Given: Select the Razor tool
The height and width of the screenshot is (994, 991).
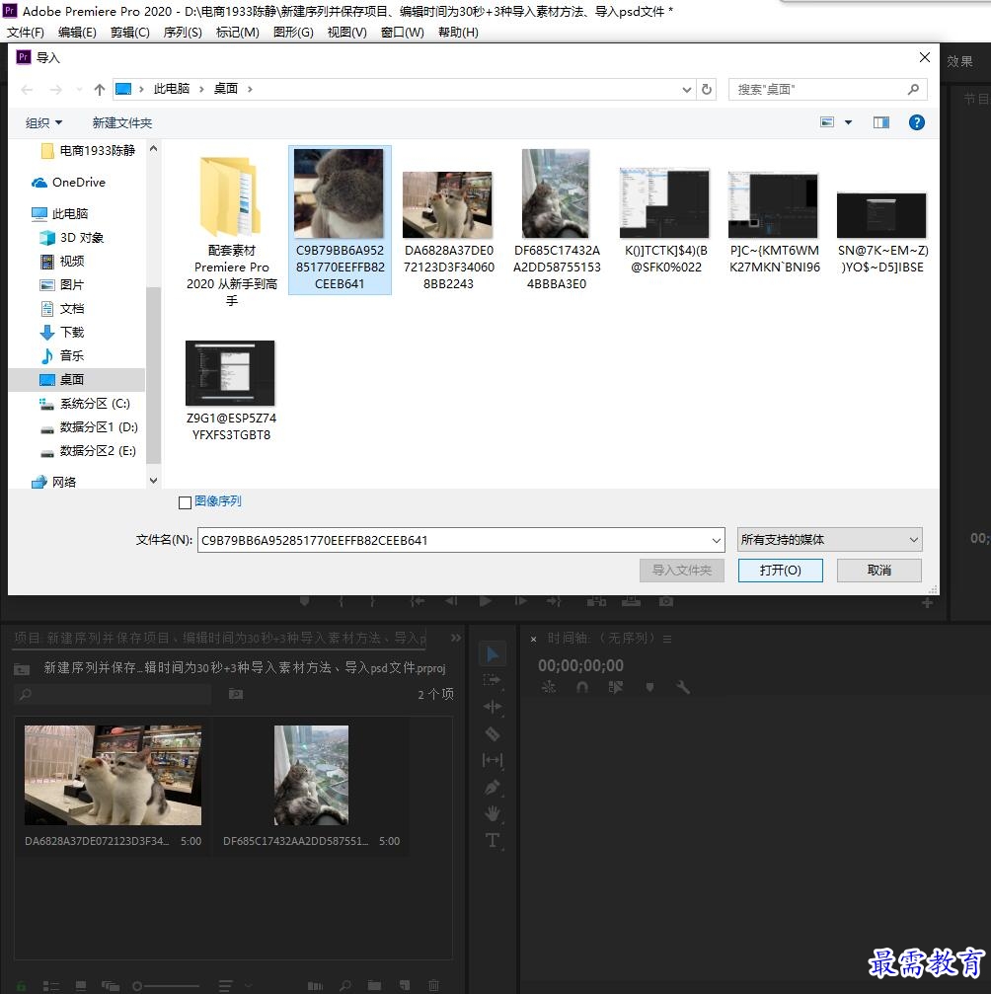Looking at the screenshot, I should point(492,734).
